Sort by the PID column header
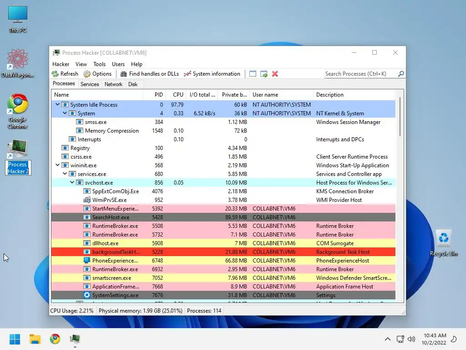This screenshot has height=350, width=466. pos(154,95)
